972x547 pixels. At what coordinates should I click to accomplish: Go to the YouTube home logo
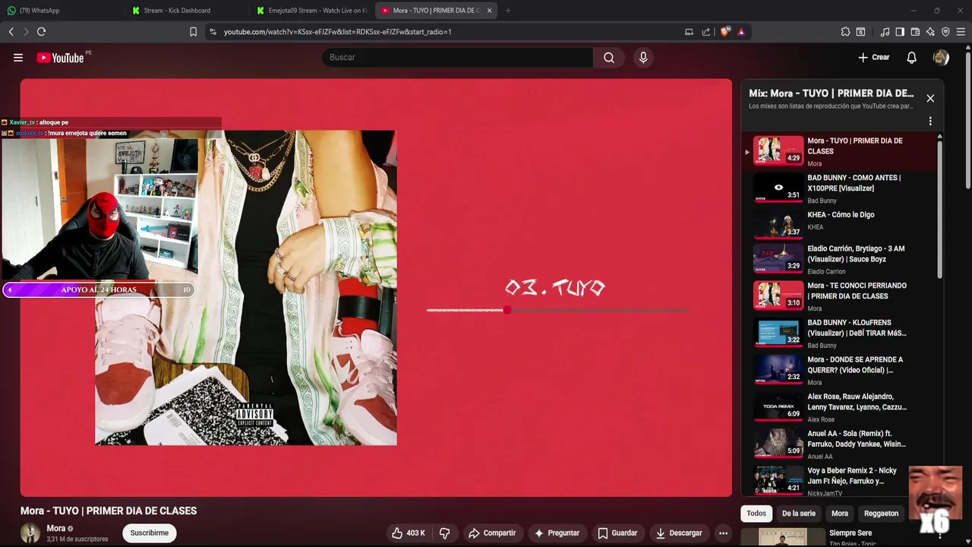[x=60, y=58]
